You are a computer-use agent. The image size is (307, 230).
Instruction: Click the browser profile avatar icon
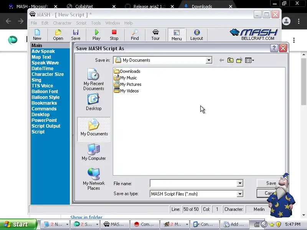coord(286,21)
